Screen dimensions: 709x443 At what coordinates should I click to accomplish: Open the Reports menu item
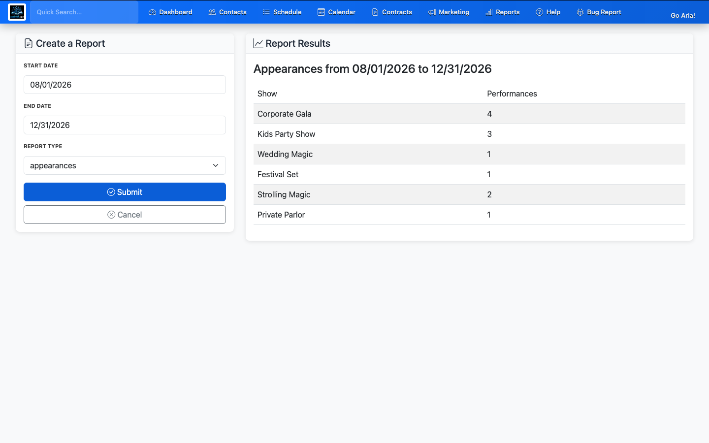(502, 12)
